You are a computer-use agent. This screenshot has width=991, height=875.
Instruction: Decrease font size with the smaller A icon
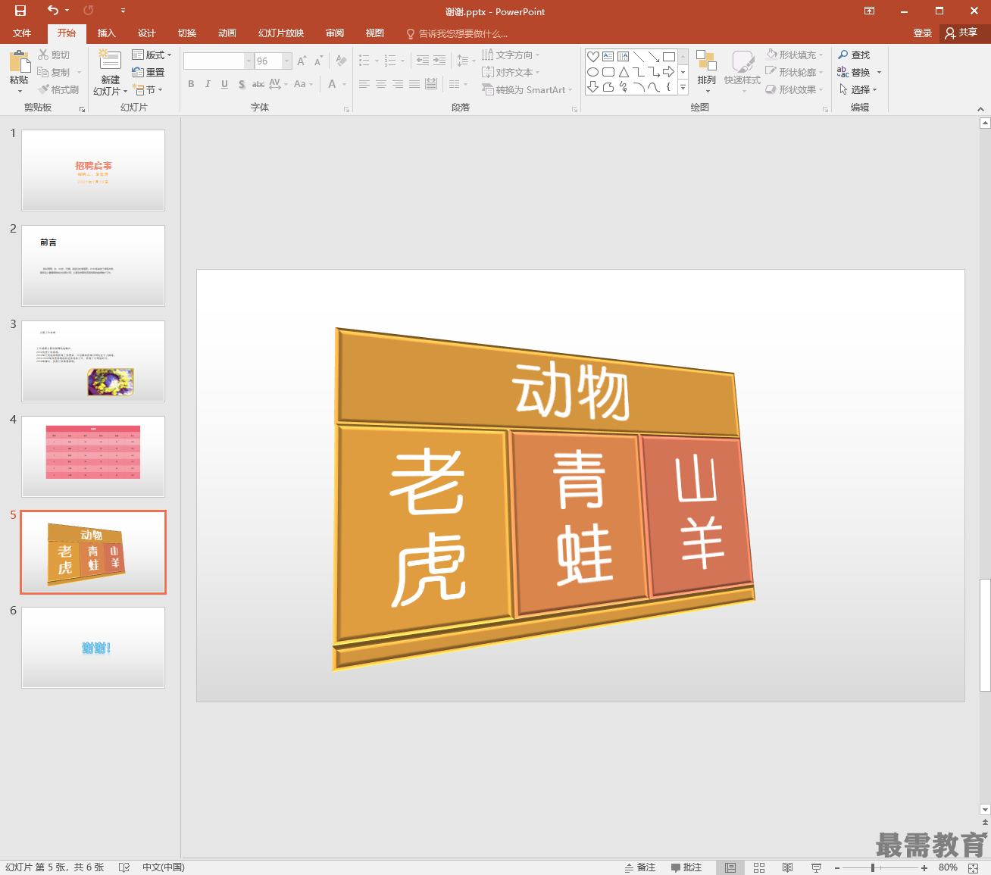coord(318,61)
